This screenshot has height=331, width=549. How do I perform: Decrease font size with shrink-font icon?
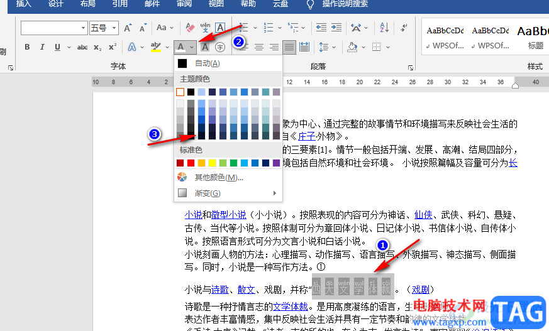tap(143, 28)
